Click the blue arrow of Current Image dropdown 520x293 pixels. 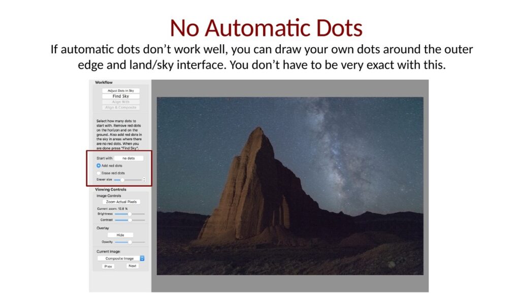click(142, 258)
